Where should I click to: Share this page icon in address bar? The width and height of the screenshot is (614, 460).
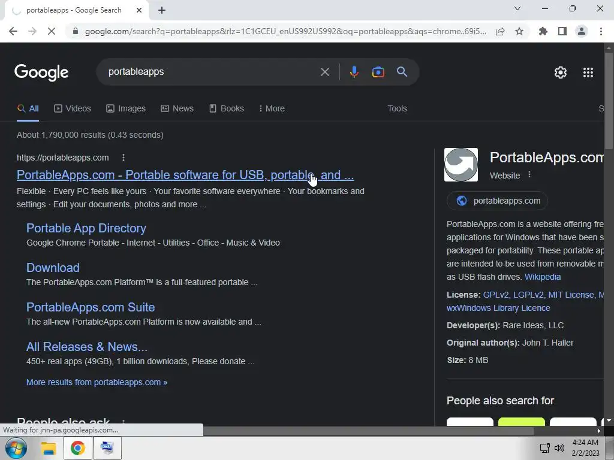[x=500, y=31]
